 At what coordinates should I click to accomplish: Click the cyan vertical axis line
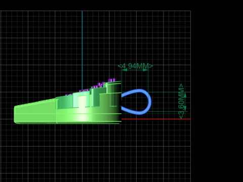click(83, 50)
